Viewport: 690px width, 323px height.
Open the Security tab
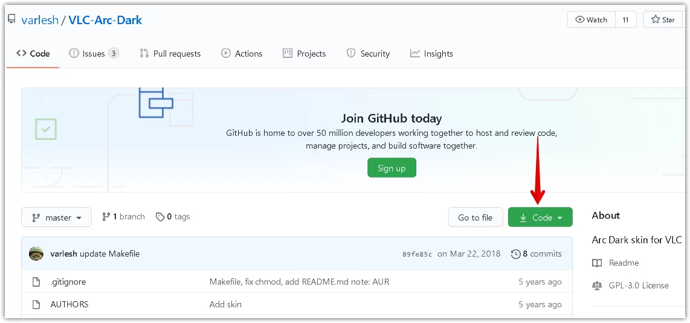coord(368,54)
